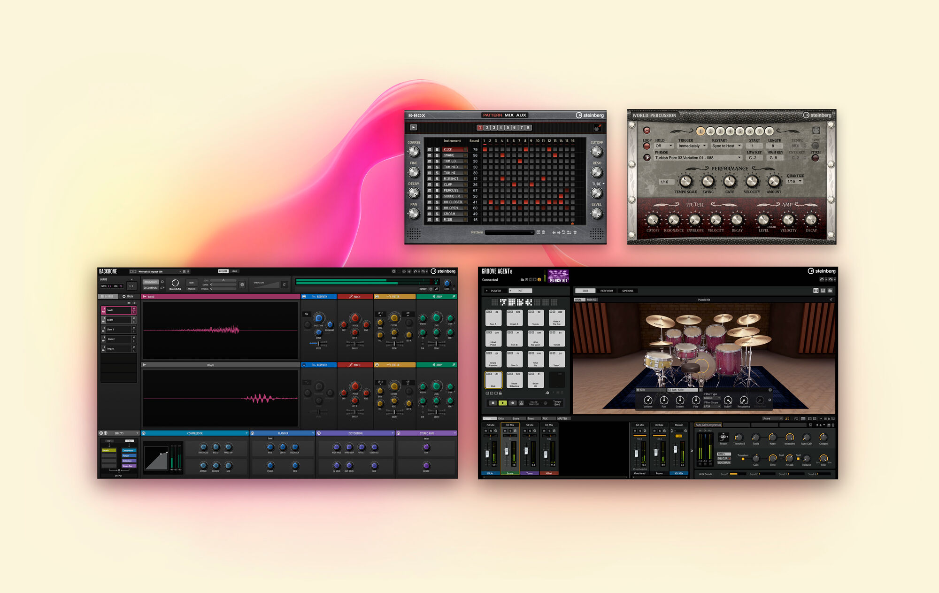939x593 pixels.
Task: Toggle Swell layer Filter power icon
Action: pyautogui.click(x=377, y=297)
